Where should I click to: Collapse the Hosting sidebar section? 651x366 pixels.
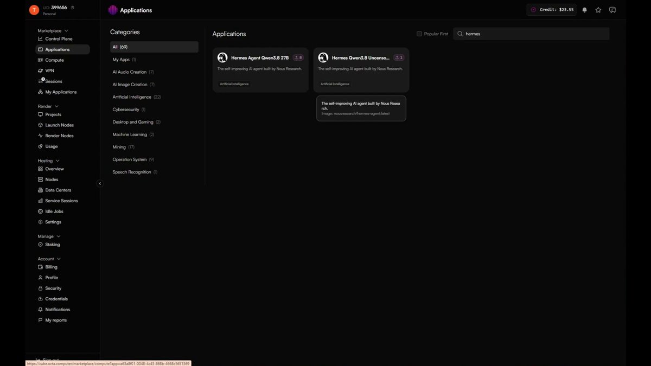coord(58,161)
